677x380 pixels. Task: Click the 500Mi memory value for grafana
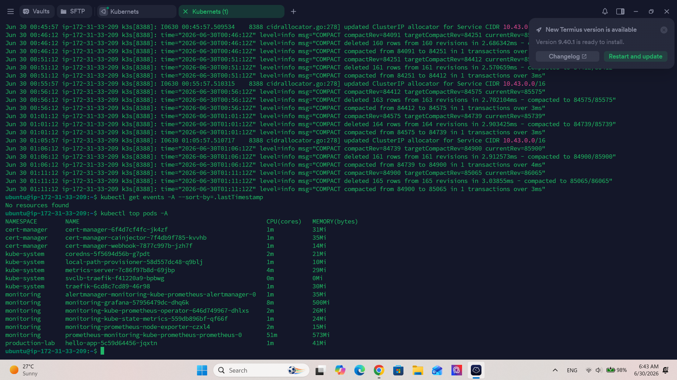pos(321,302)
